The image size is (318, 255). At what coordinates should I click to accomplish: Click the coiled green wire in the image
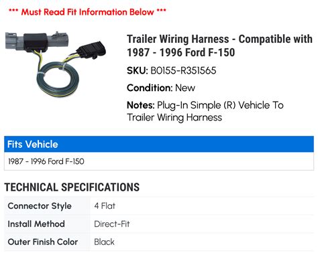[58, 80]
